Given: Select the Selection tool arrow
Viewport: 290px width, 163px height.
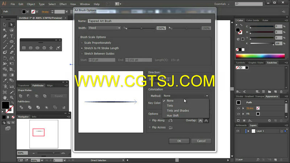Looking at the screenshot, I should point(5,25).
